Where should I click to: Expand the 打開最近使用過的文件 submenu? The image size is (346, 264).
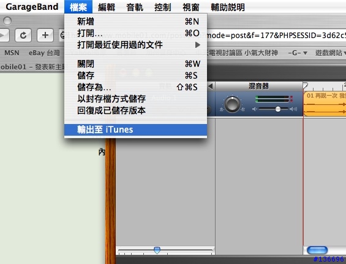135,45
